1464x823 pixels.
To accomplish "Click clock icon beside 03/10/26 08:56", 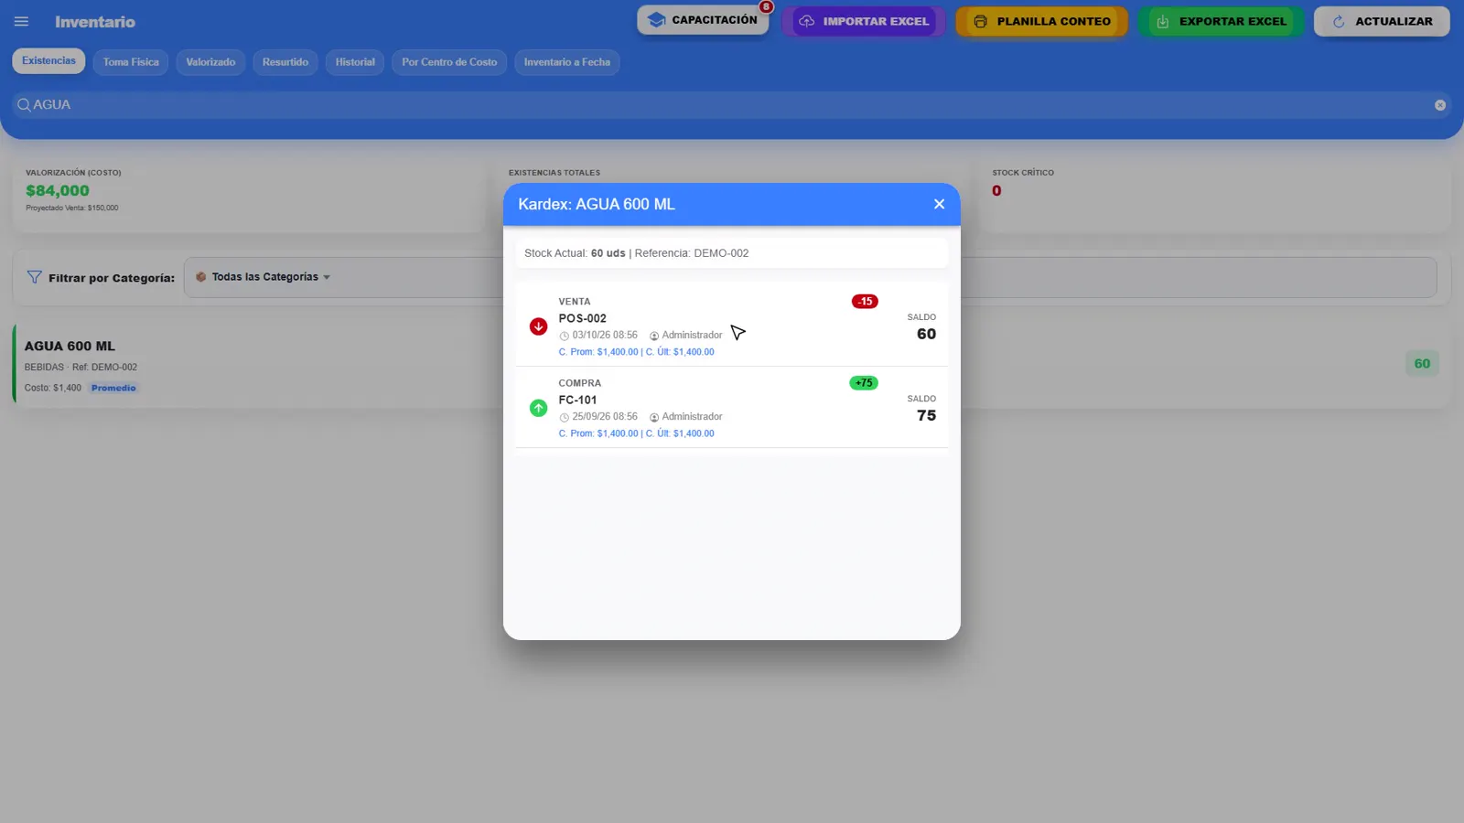I will (x=565, y=336).
